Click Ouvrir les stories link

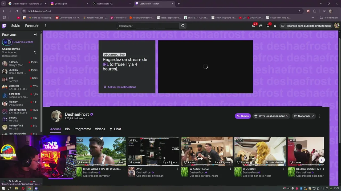coord(23,42)
